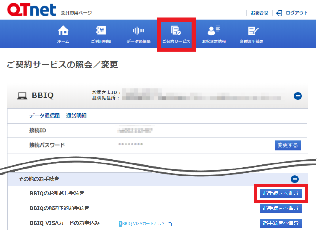317x230 pixels.
Task: Click the Home house icon
Action: [x=63, y=31]
